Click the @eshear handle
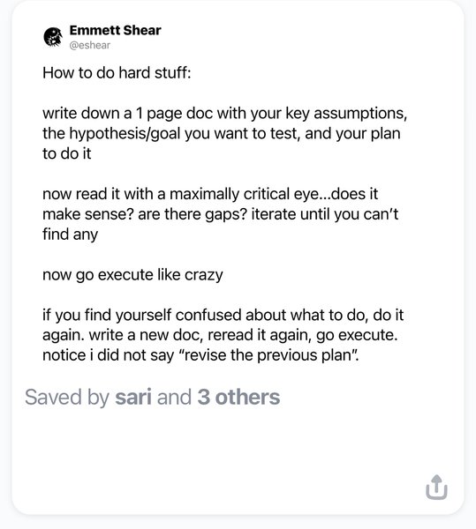476x529 pixels. [90, 45]
